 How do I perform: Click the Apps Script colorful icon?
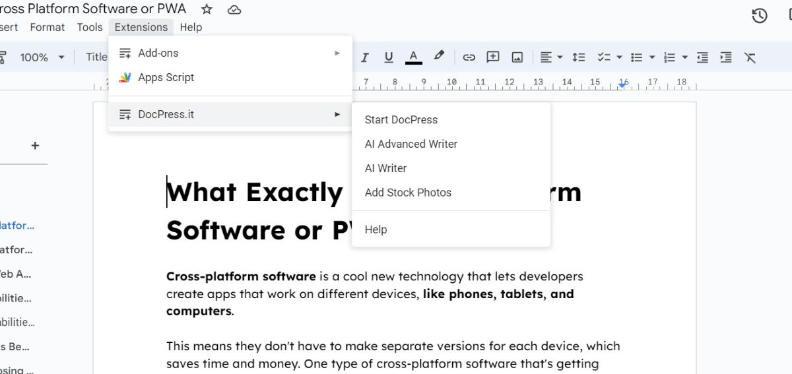[125, 77]
